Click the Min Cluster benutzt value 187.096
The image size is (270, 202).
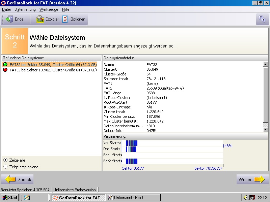pyautogui.click(x=153, y=116)
